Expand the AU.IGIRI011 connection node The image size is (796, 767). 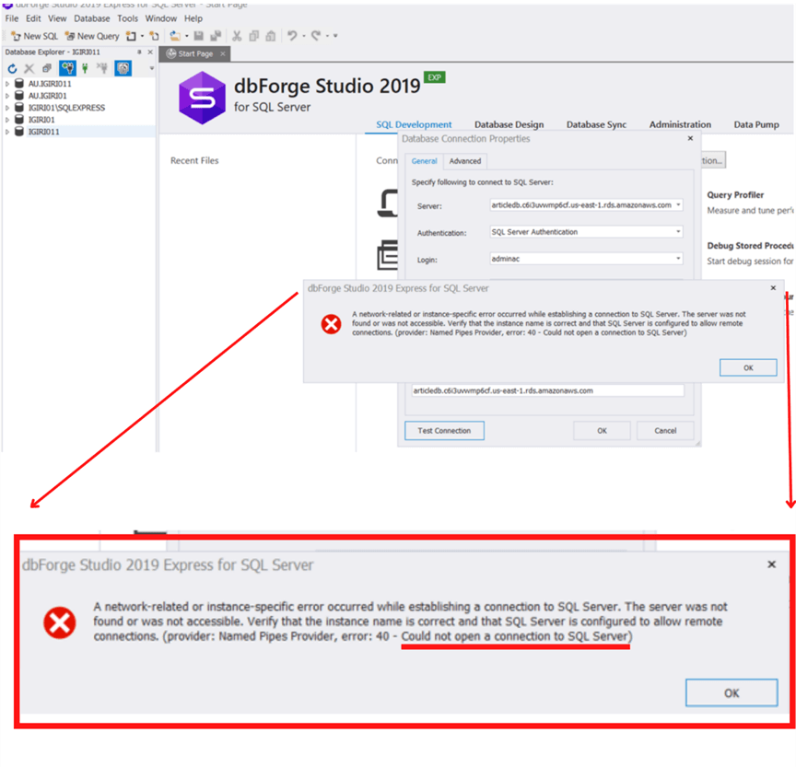pyautogui.click(x=7, y=84)
